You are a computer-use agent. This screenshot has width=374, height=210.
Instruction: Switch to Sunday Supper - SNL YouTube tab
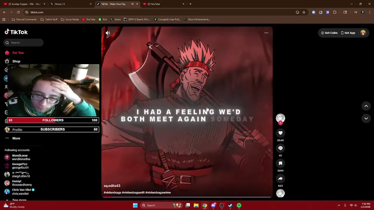click(x=24, y=4)
